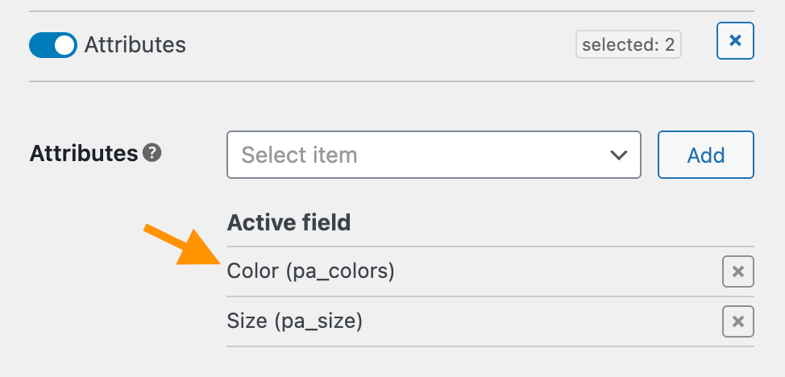Click the bold Attributes field label

pyautogui.click(x=84, y=153)
